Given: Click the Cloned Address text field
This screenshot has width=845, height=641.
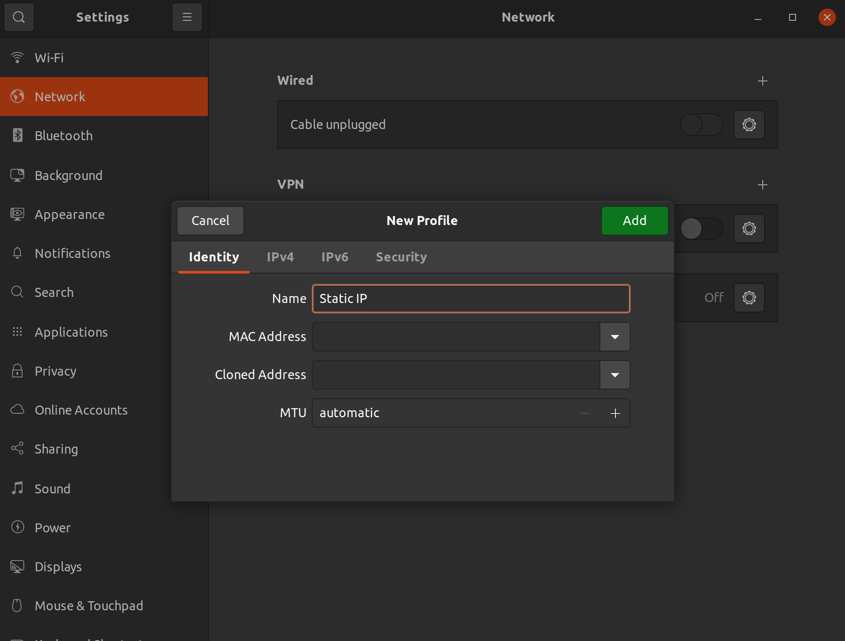Looking at the screenshot, I should (x=456, y=375).
